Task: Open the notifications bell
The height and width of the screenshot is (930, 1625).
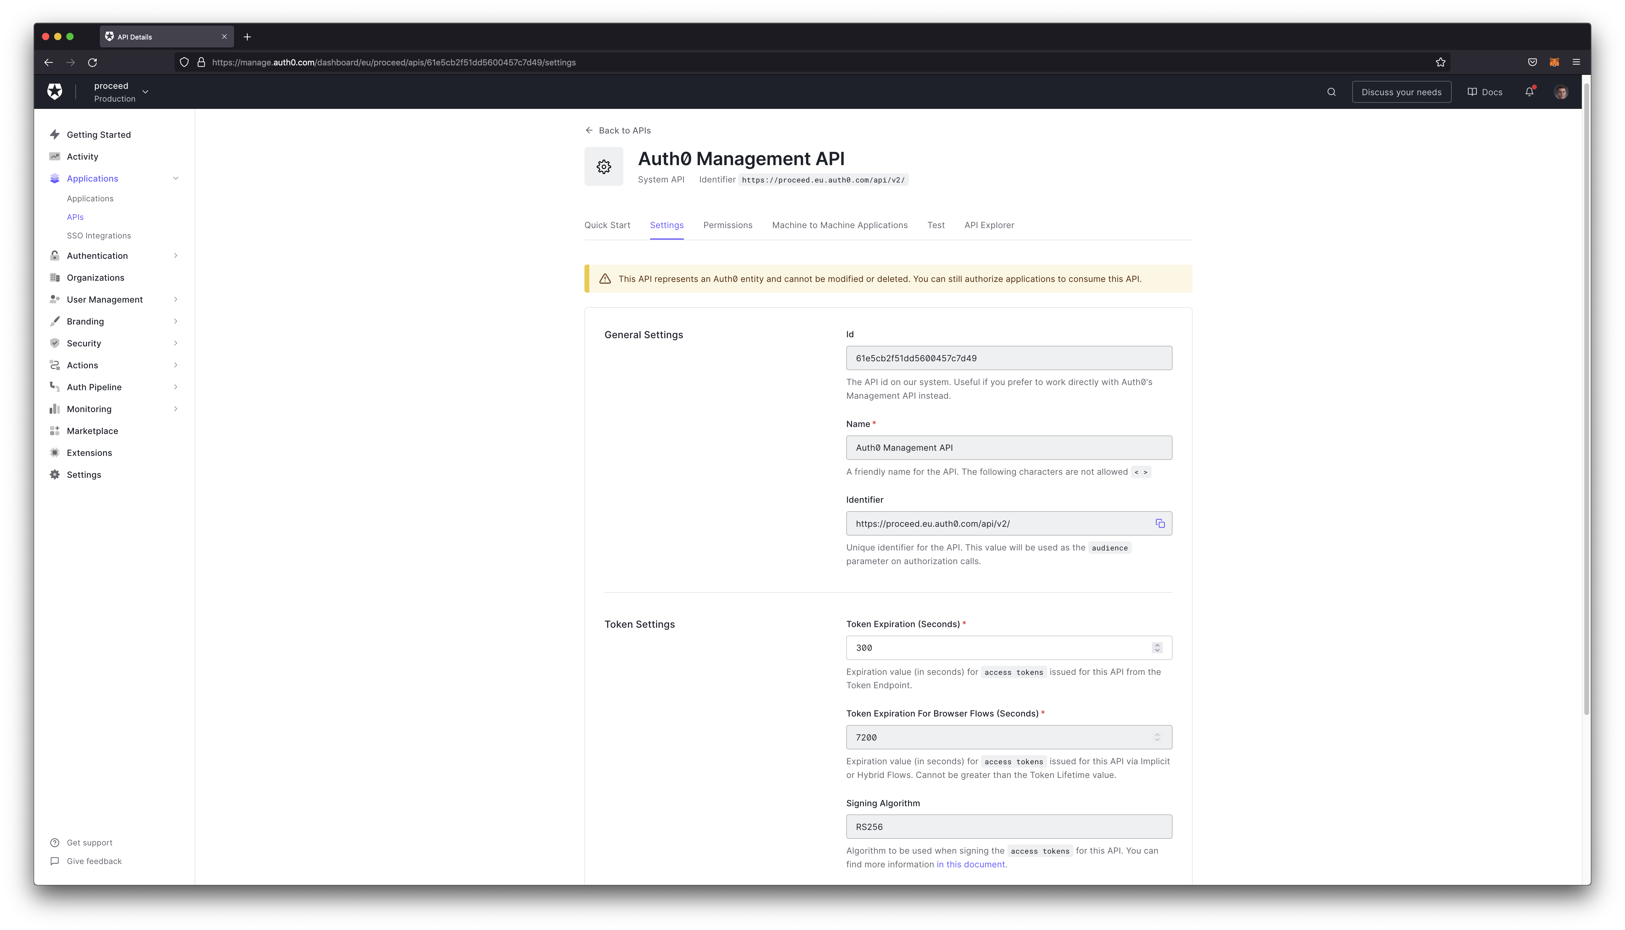Action: [x=1529, y=92]
